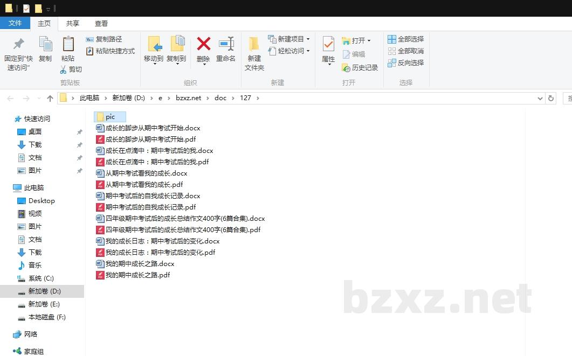Click the New Folder icon
This screenshot has width=572, height=356.
coord(254,44)
